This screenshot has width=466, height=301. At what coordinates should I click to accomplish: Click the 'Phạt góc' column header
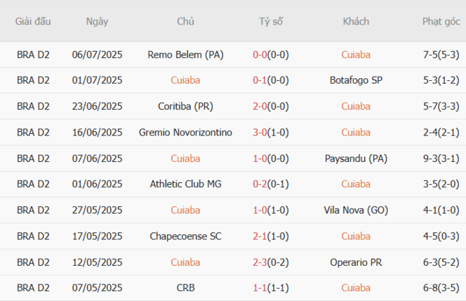click(x=441, y=21)
